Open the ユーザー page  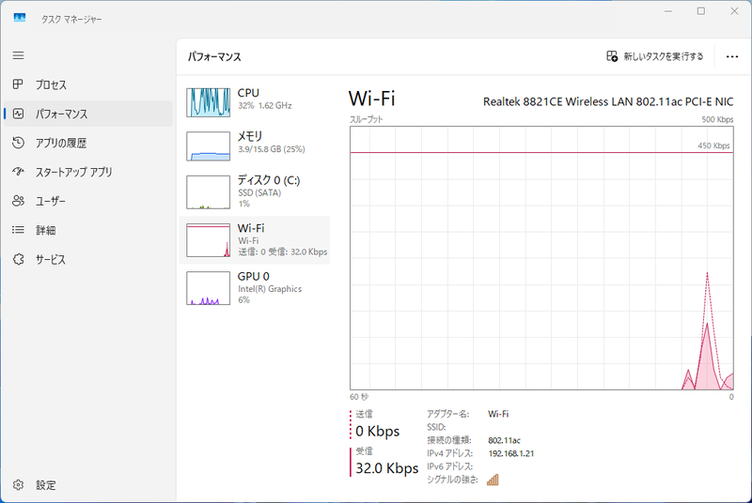click(88, 201)
